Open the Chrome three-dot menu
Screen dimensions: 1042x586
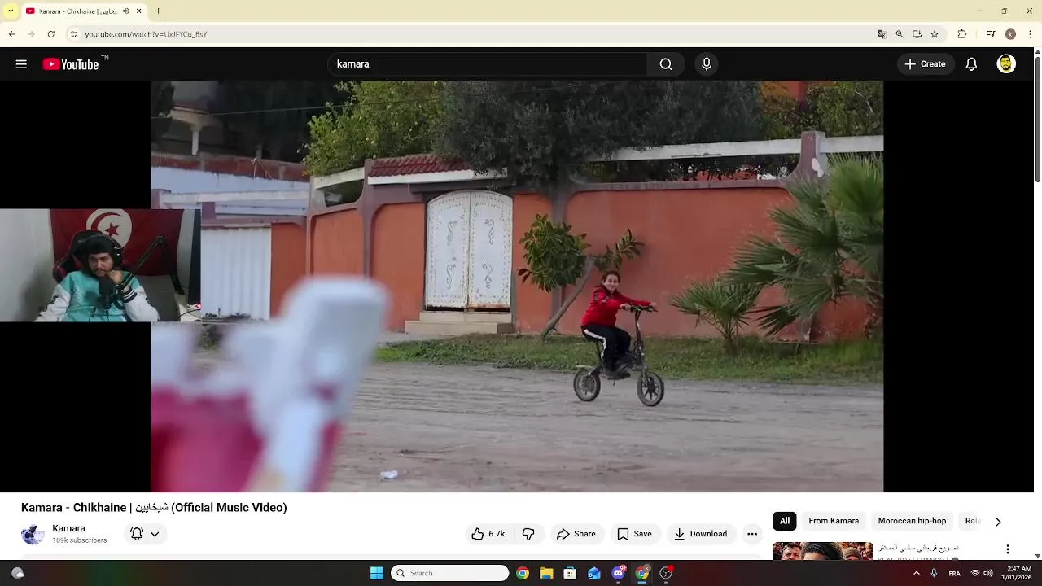tap(1031, 34)
